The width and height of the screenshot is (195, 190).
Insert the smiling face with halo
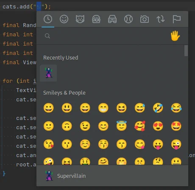point(122,126)
